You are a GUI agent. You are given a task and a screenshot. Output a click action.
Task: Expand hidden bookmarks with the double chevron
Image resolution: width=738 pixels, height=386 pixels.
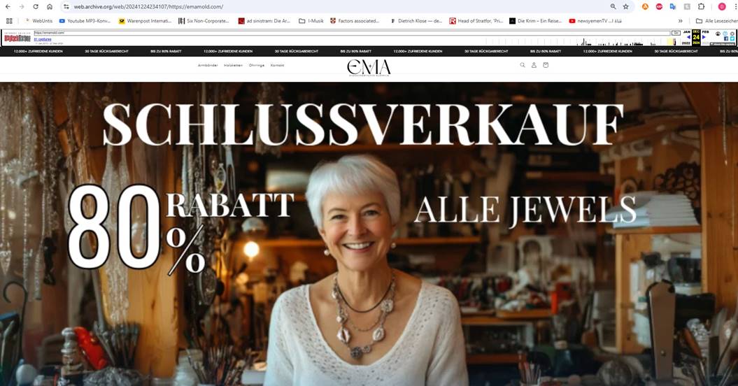680,21
